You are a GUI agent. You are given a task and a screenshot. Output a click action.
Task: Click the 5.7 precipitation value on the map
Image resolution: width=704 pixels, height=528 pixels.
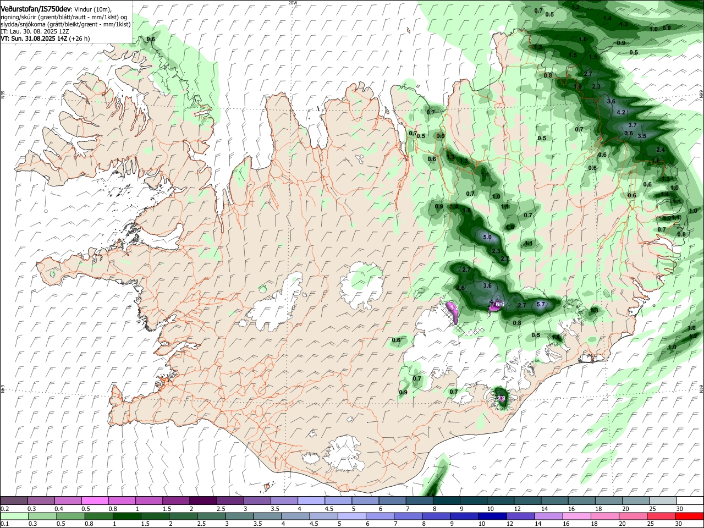(540, 304)
